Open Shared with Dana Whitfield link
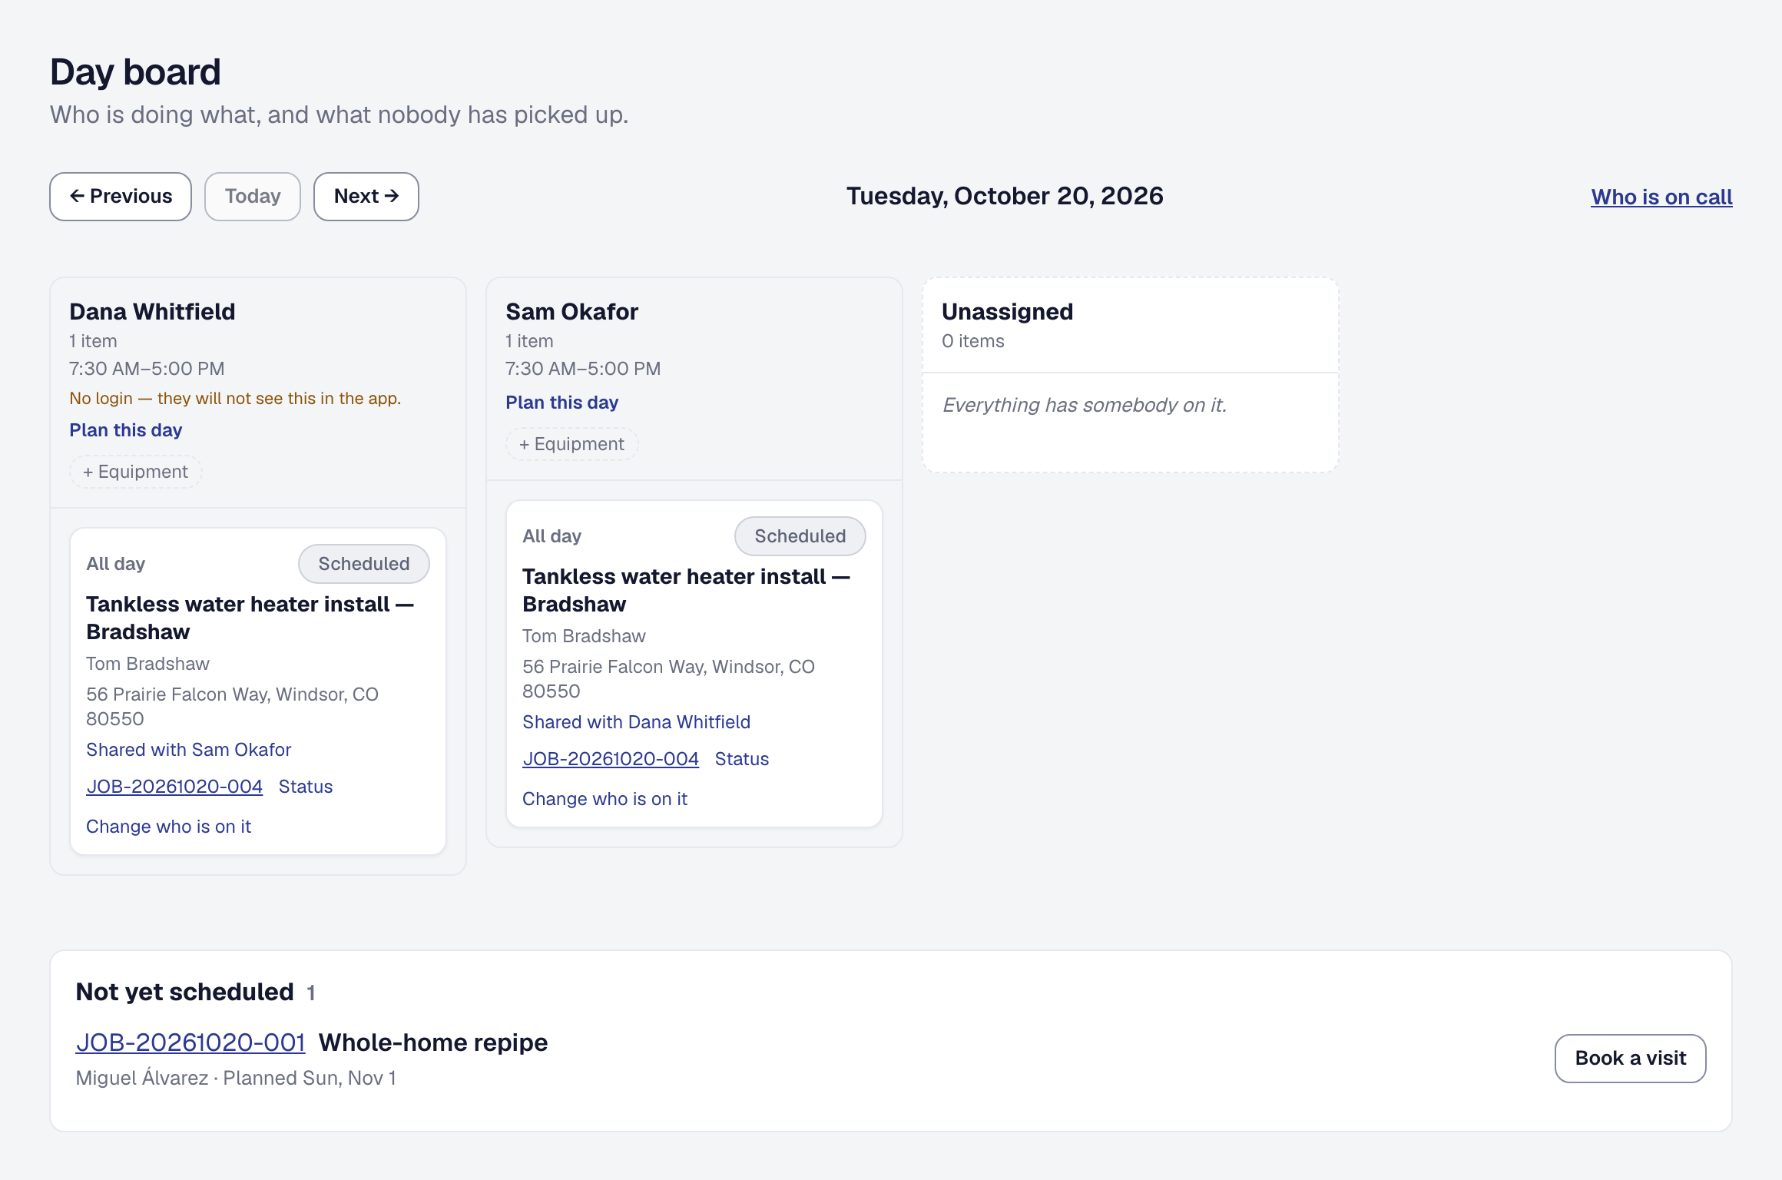 [637, 722]
